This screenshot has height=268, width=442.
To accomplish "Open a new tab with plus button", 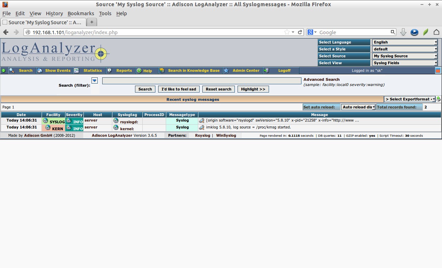I will (x=92, y=22).
